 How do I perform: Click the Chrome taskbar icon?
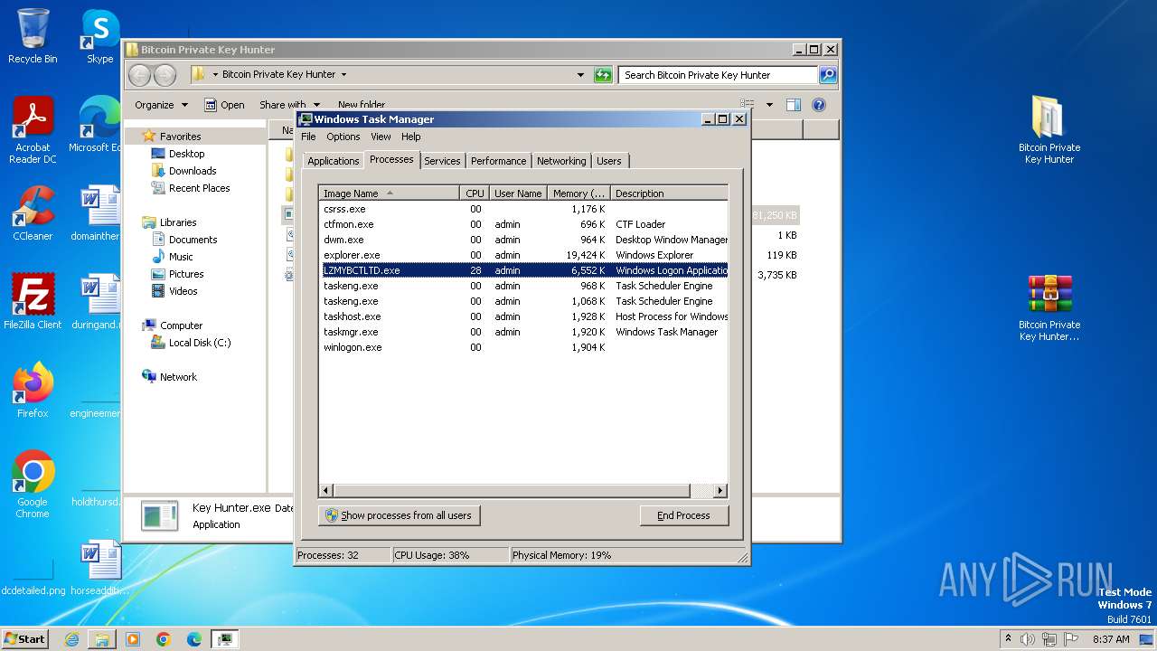coord(163,639)
